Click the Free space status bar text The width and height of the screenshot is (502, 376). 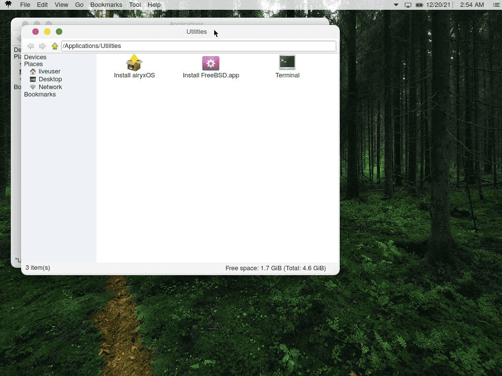[x=276, y=268]
